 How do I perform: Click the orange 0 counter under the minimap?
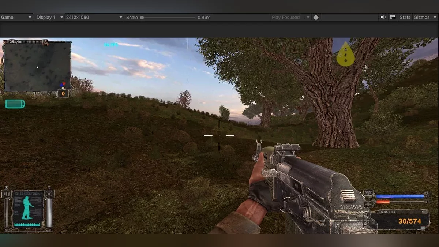tap(63, 94)
